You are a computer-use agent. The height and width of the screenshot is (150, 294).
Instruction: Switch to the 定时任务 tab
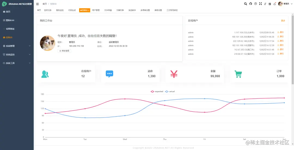[x=48, y=10]
